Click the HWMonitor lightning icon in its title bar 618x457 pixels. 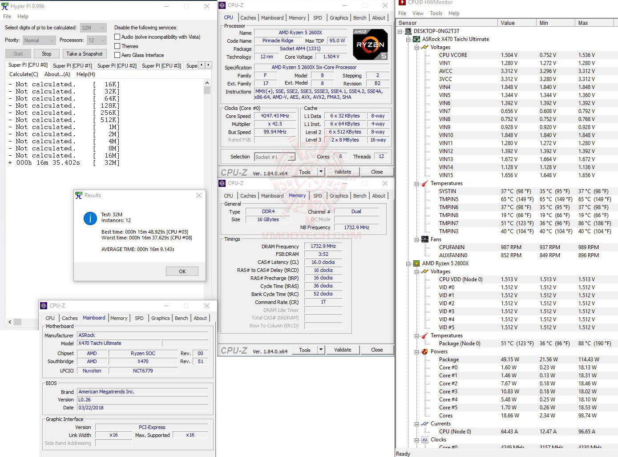click(402, 2)
